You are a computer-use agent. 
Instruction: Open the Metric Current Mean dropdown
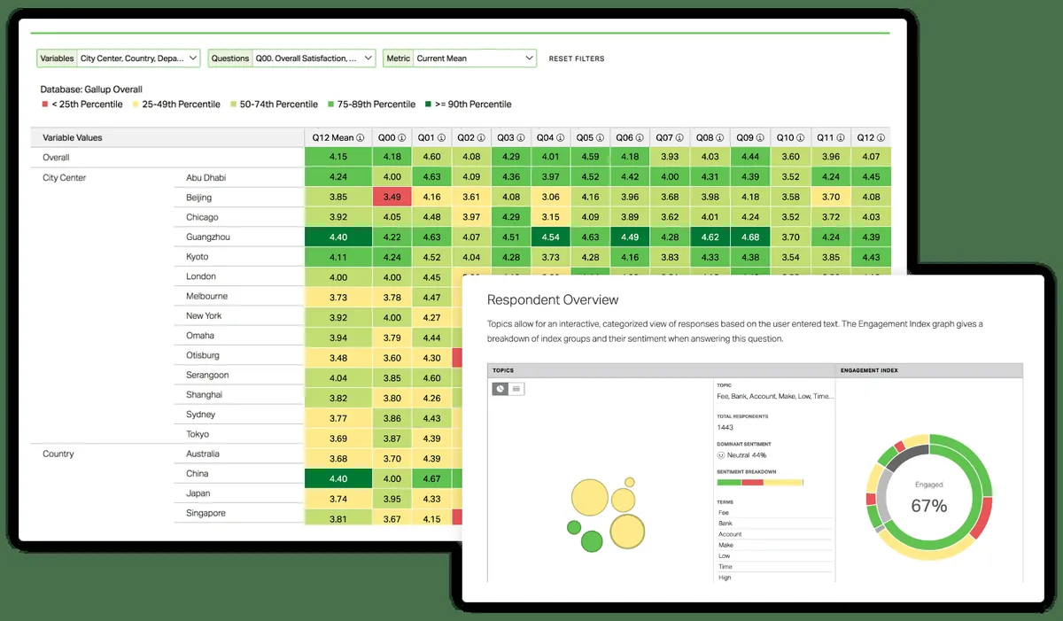point(460,58)
